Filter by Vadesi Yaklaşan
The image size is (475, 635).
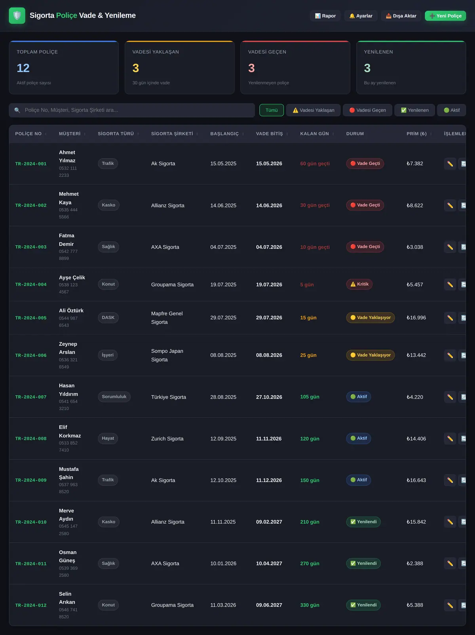coord(313,110)
